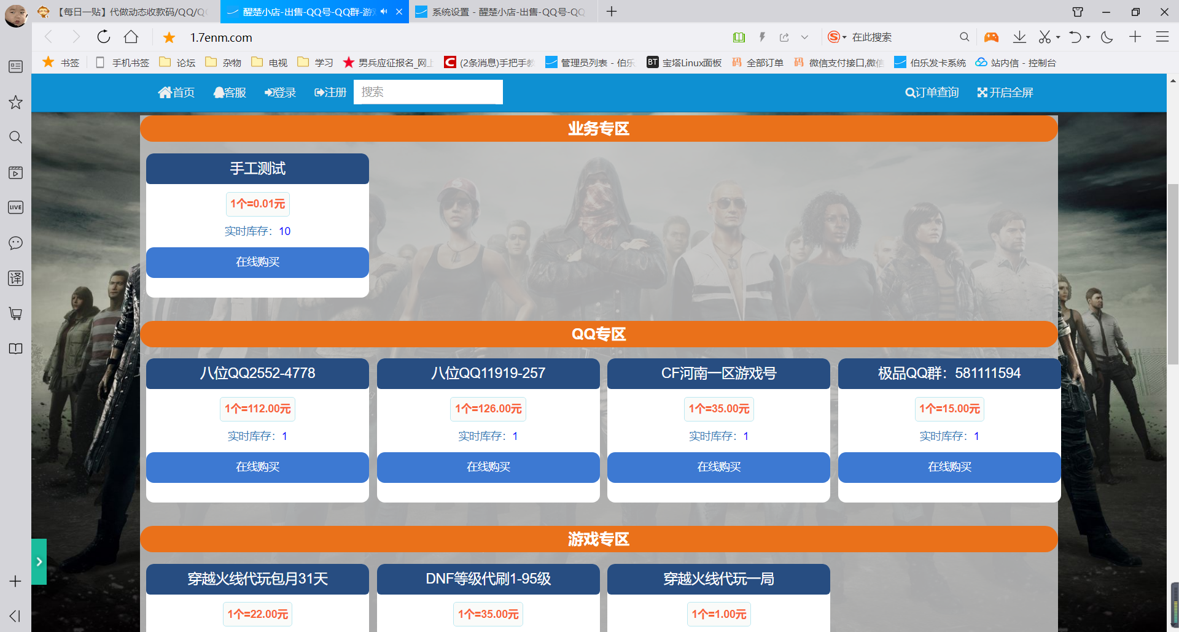Buy CF河南一区游戏号 online
The image size is (1179, 632).
718,468
